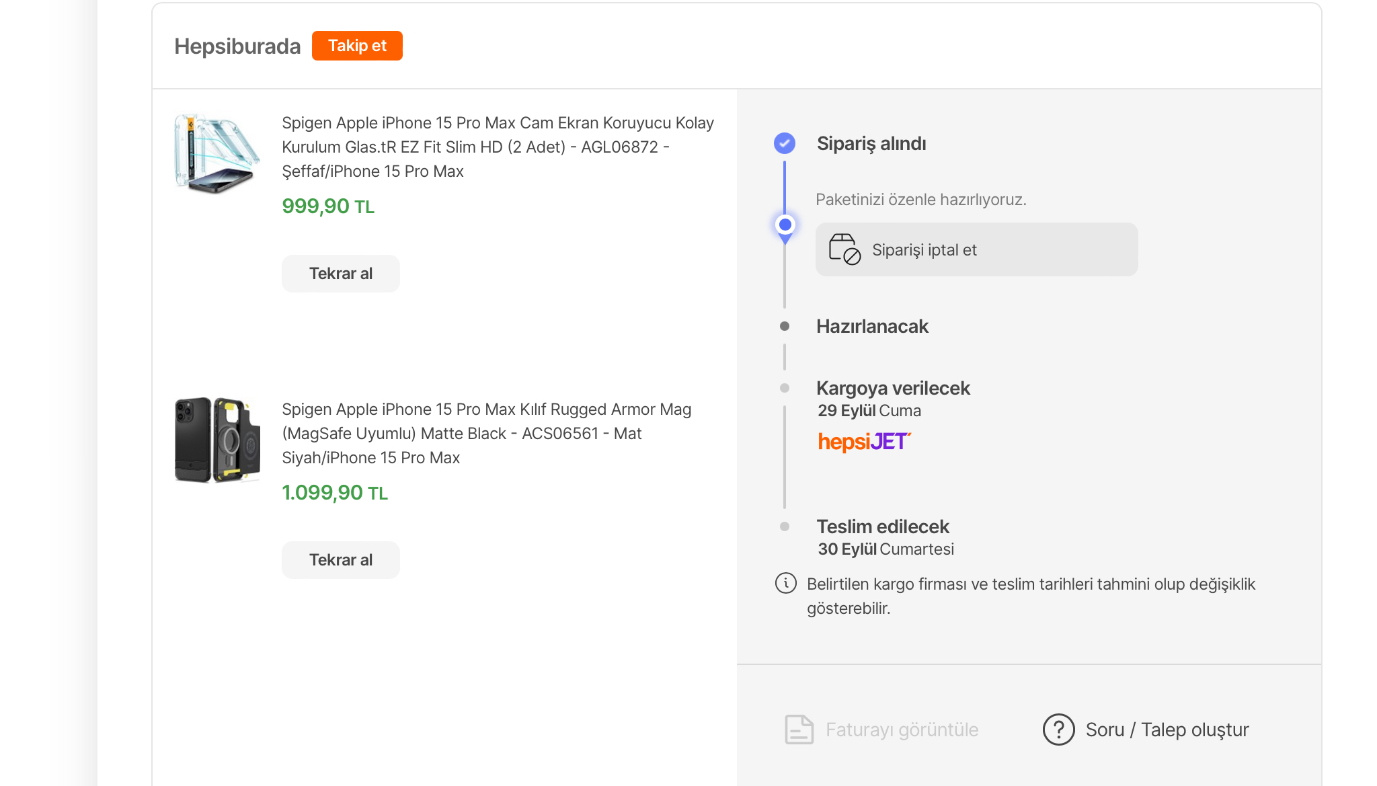Open the Spigen screen protector product thumbnail

[x=217, y=154]
